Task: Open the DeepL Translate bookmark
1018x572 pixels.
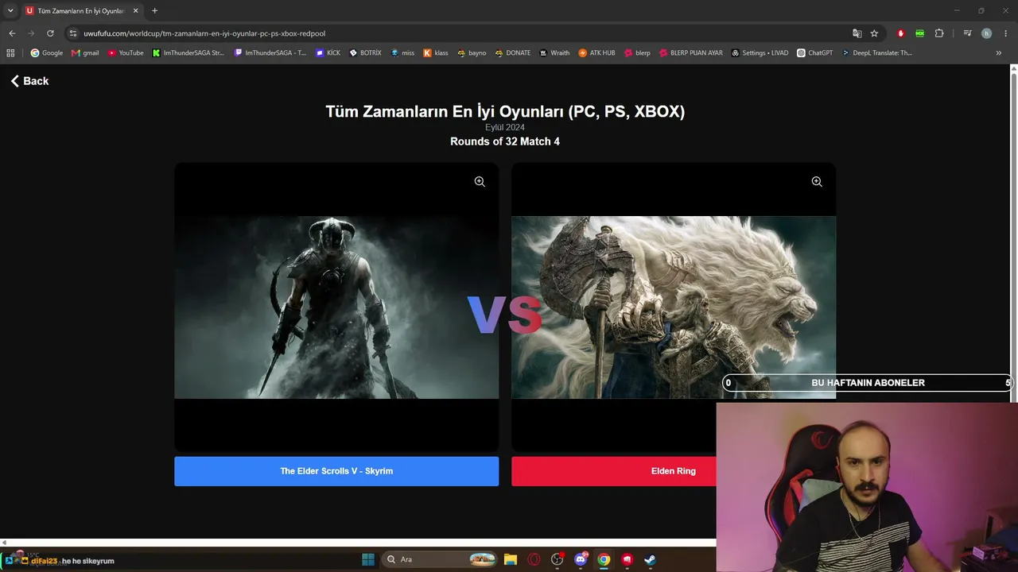Action: (877, 53)
